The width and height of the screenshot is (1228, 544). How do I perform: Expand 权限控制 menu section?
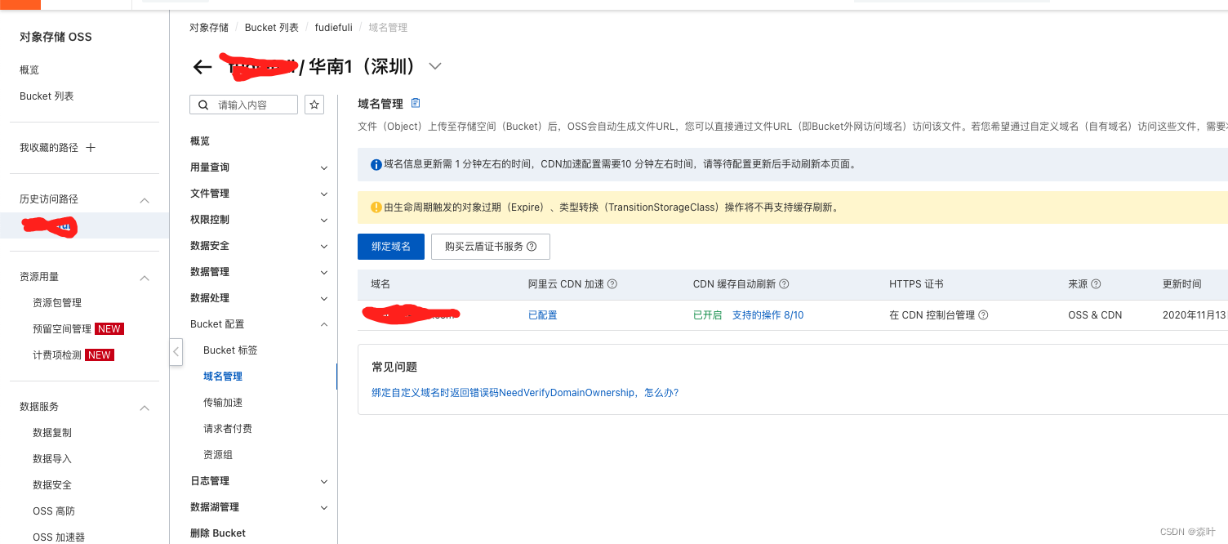(x=323, y=220)
